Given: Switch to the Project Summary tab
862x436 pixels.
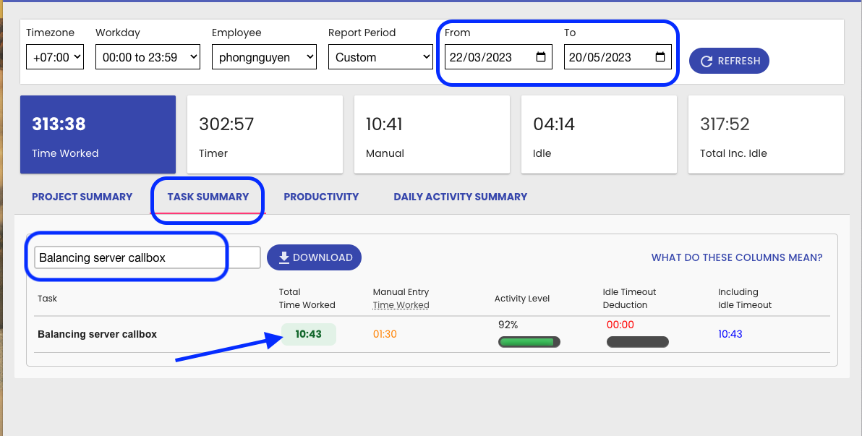Looking at the screenshot, I should (82, 197).
